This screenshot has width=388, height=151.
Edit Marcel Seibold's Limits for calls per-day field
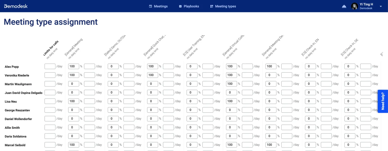pos(50,145)
